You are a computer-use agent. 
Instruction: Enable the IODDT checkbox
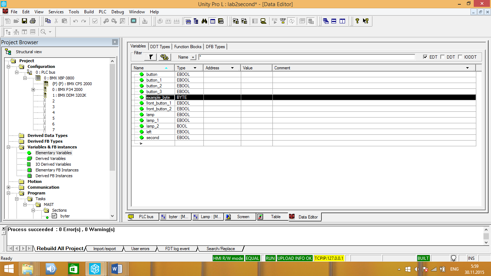[x=460, y=57]
